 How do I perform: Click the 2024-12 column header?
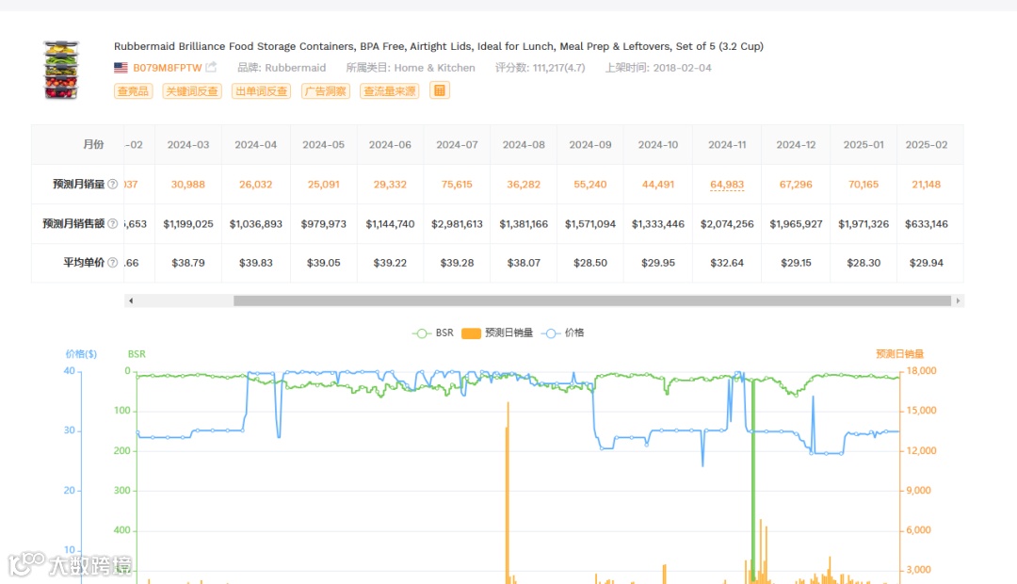point(796,145)
